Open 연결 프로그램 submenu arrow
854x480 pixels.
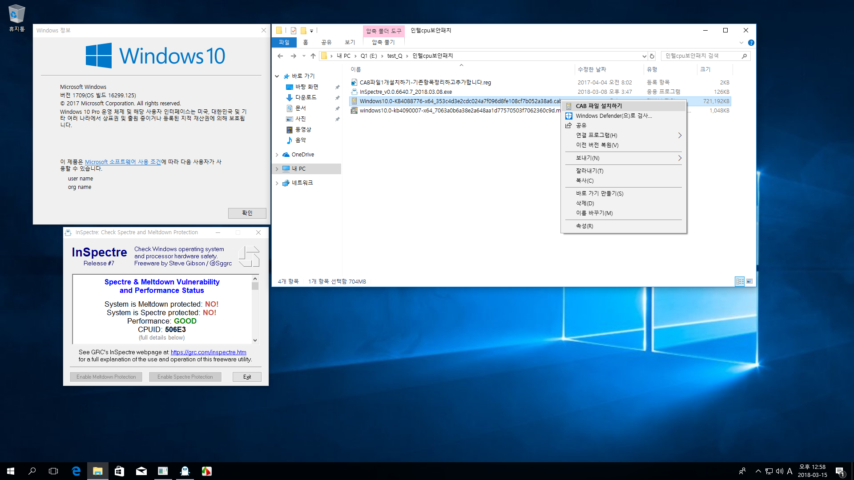(x=680, y=135)
